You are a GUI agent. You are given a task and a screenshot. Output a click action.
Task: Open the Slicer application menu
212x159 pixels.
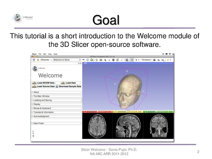point(34,54)
